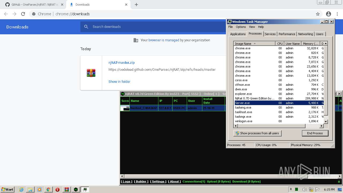The width and height of the screenshot is (343, 193).
Task: Launch Windows Media Player from taskbar
Action: [x=39, y=190]
